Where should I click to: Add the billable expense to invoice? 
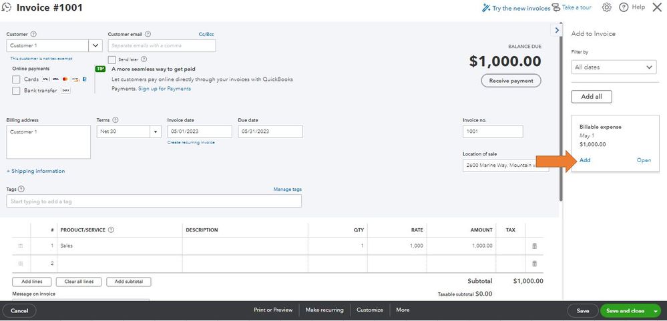point(585,160)
